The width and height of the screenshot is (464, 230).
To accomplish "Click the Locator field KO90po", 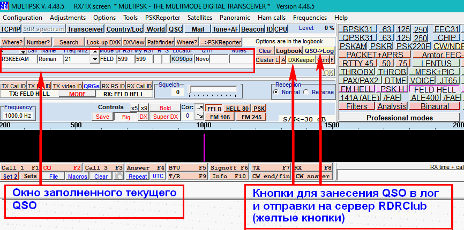I will [182, 59].
